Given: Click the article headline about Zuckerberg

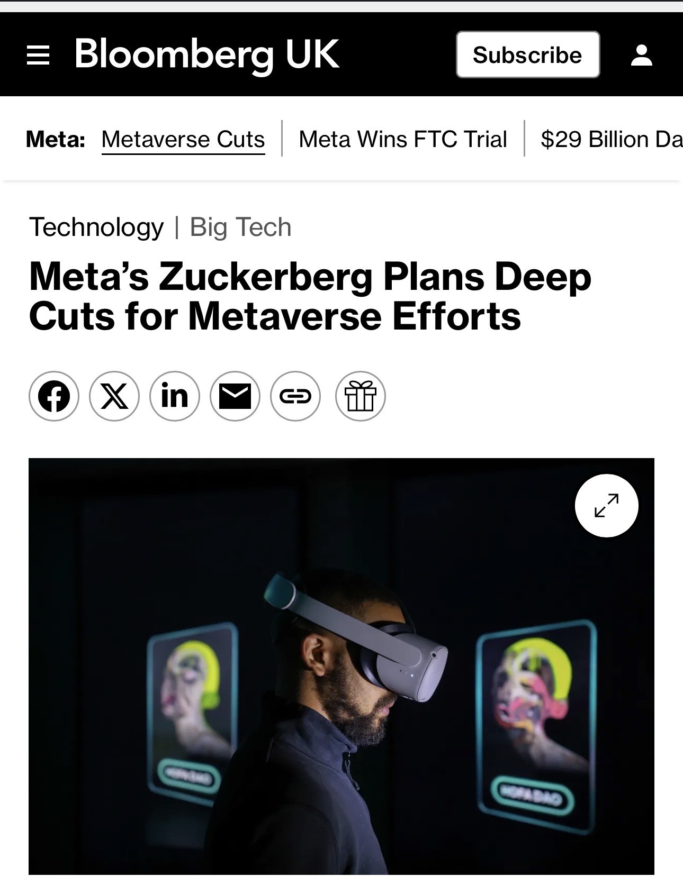Looking at the screenshot, I should click(310, 296).
